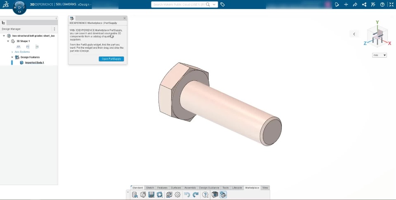This screenshot has width=396, height=200.
Task: Click the Dassault Systèmes 3DS logo
Action: 5,4
